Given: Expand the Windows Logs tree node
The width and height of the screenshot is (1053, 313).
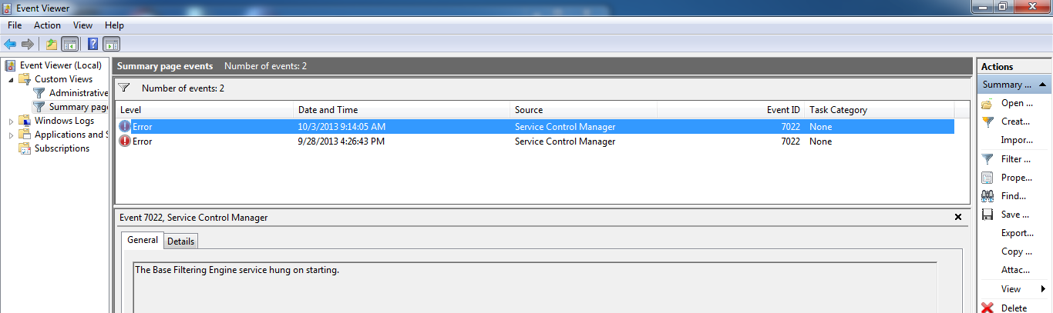Looking at the screenshot, I should coord(11,121).
